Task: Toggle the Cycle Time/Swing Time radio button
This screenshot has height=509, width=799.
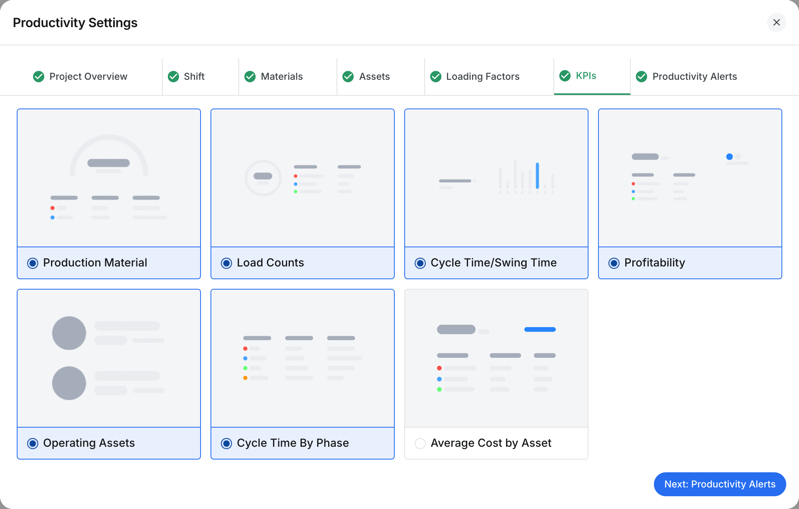Action: pyautogui.click(x=420, y=263)
